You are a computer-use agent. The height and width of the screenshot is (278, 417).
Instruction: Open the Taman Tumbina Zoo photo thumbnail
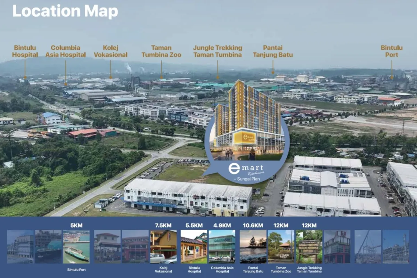click(x=281, y=246)
